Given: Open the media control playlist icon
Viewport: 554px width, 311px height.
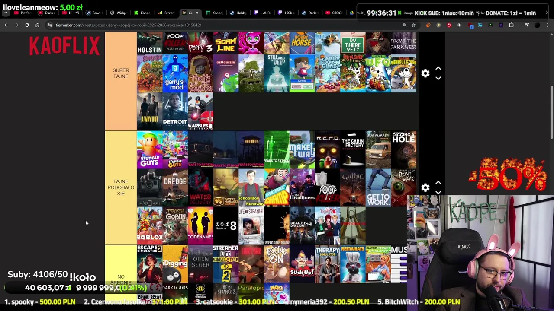Looking at the screenshot, I should tap(527, 25).
